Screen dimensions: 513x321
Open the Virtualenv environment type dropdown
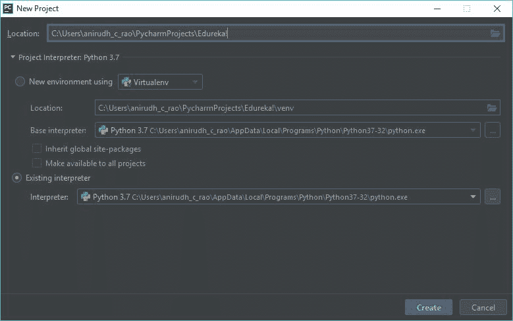coord(160,82)
